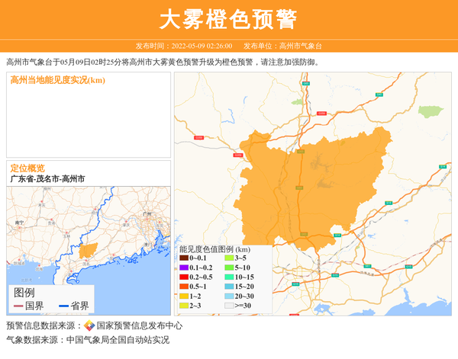Click the 定位概览 panel heading
The image size is (458, 359).
tap(27, 168)
